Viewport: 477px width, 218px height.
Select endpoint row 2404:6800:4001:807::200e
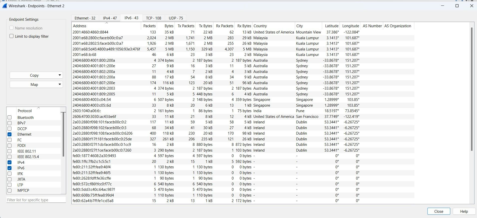point(243,83)
